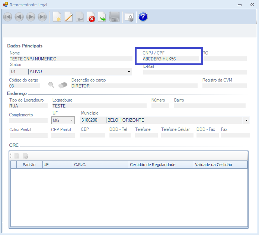Image resolution: width=259 pixels, height=235 pixels.
Task: Click the CNPJ / CPF field
Action: click(171, 59)
